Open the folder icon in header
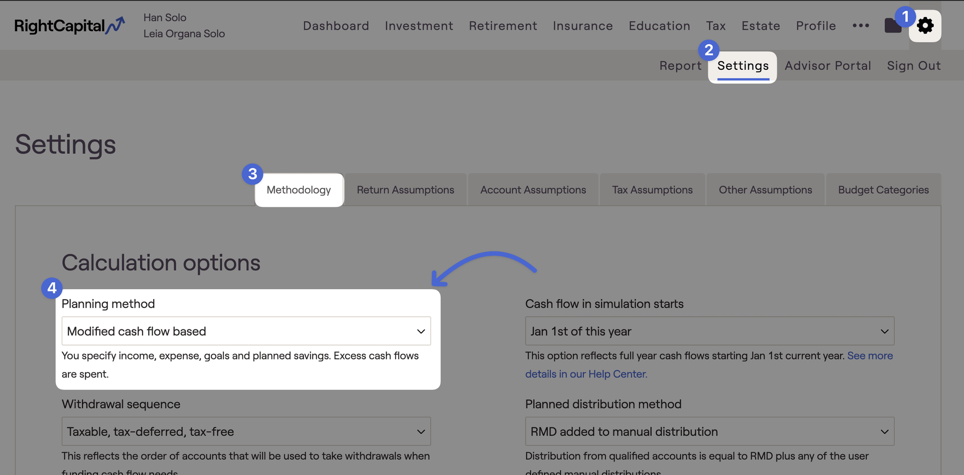964x475 pixels. pos(892,26)
